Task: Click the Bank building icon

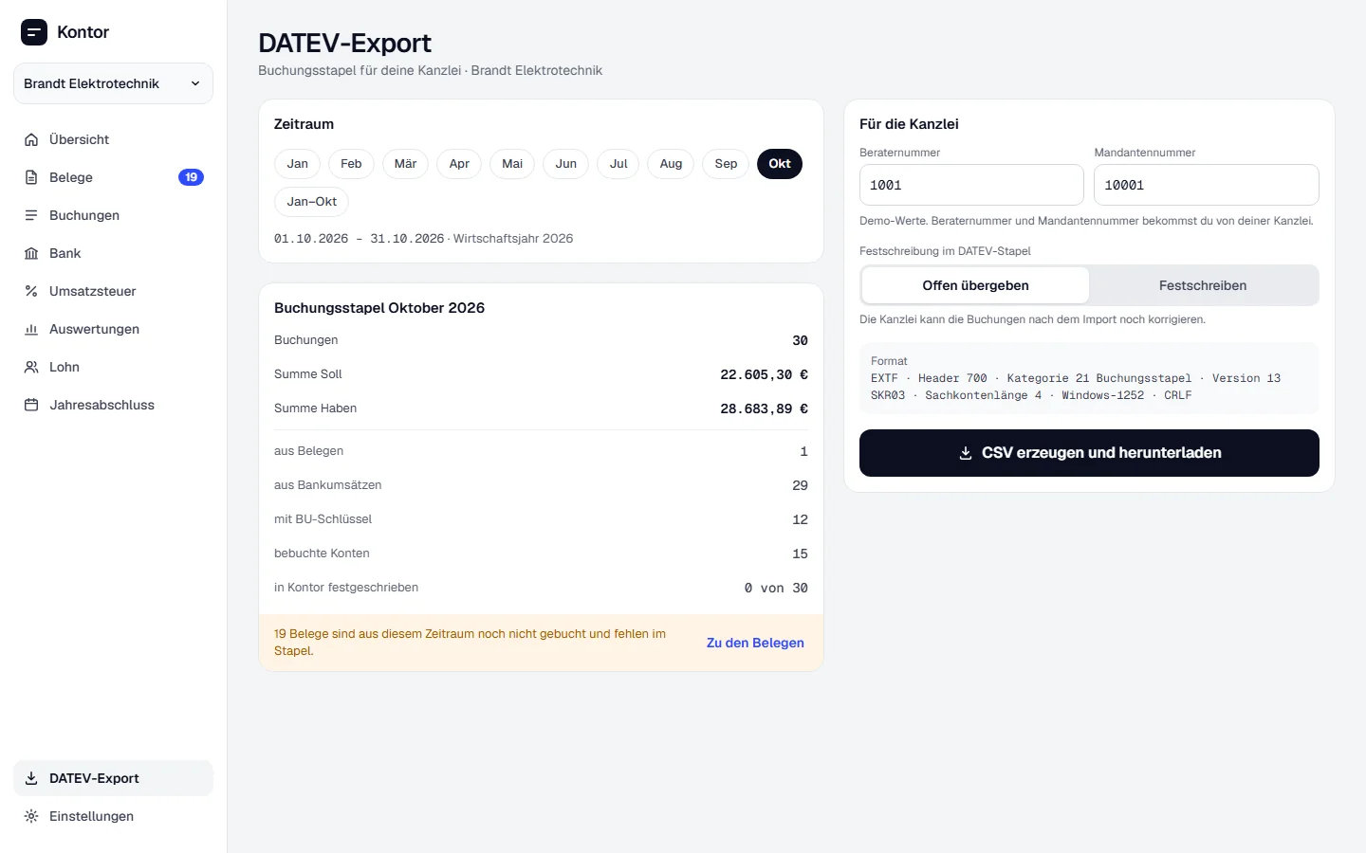Action: click(x=31, y=253)
